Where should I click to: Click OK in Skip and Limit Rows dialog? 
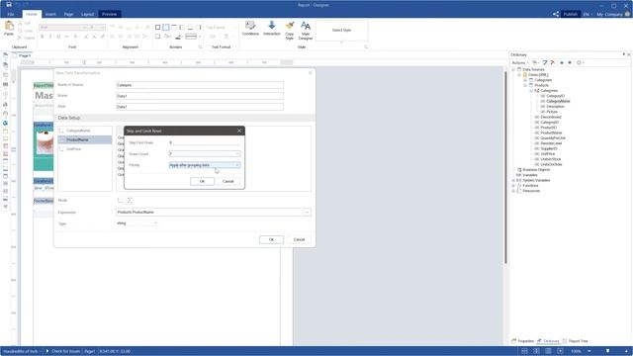click(x=202, y=181)
